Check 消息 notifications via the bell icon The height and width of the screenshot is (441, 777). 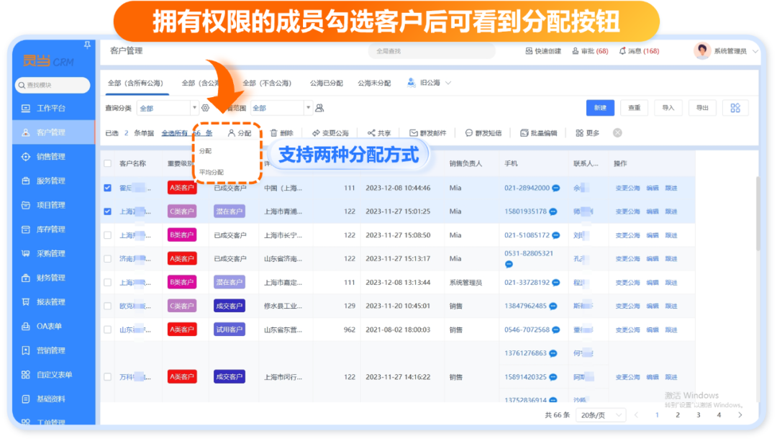pos(622,50)
